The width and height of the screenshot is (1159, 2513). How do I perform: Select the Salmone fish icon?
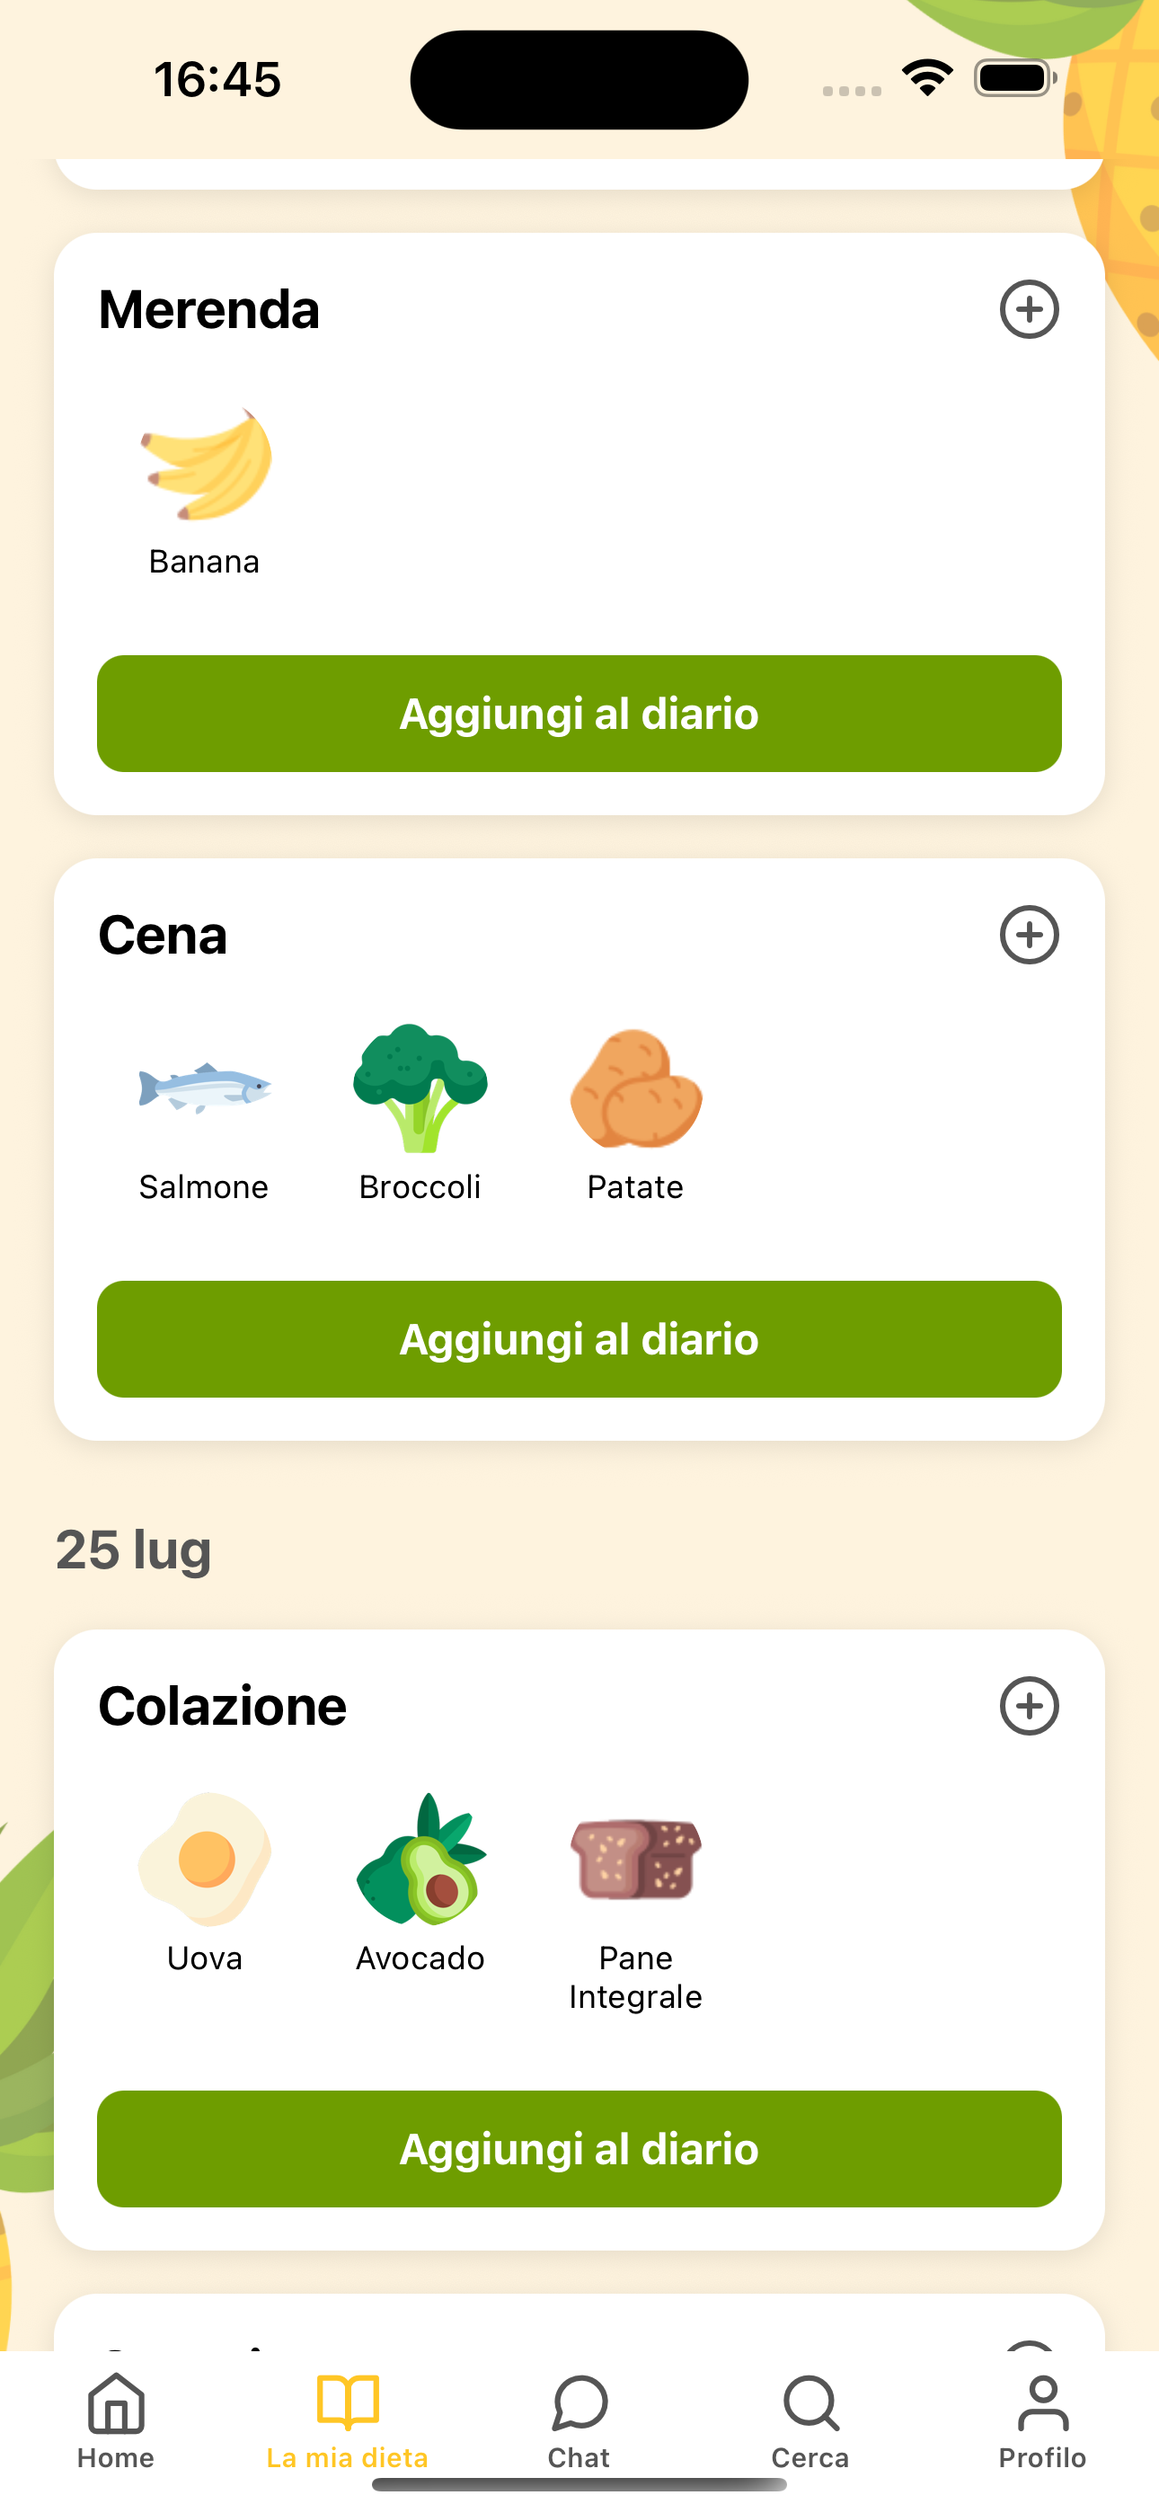point(205,1088)
